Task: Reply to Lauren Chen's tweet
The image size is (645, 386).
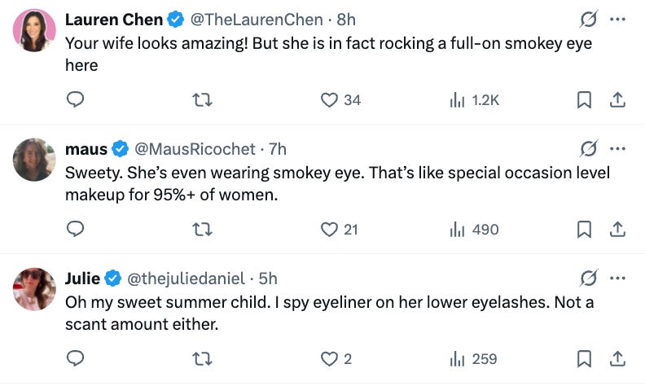Action: point(75,100)
